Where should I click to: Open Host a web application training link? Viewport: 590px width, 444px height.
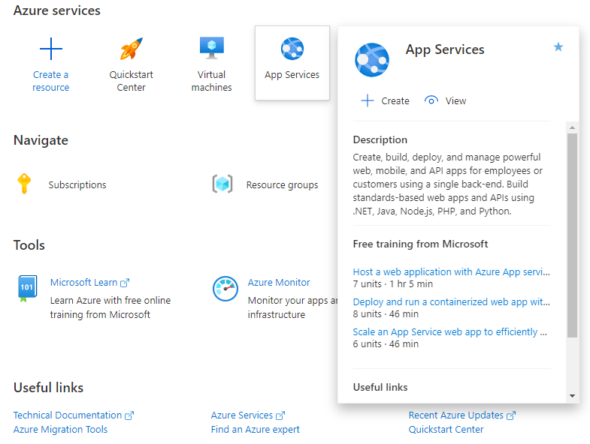[451, 272]
